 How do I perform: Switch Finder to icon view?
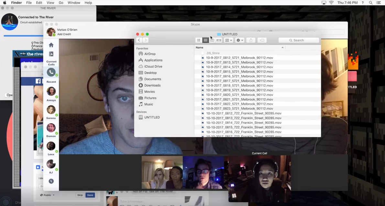199,40
